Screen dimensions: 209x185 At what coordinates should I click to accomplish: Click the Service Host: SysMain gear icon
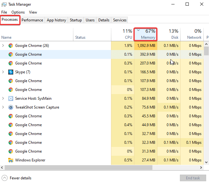(11, 98)
